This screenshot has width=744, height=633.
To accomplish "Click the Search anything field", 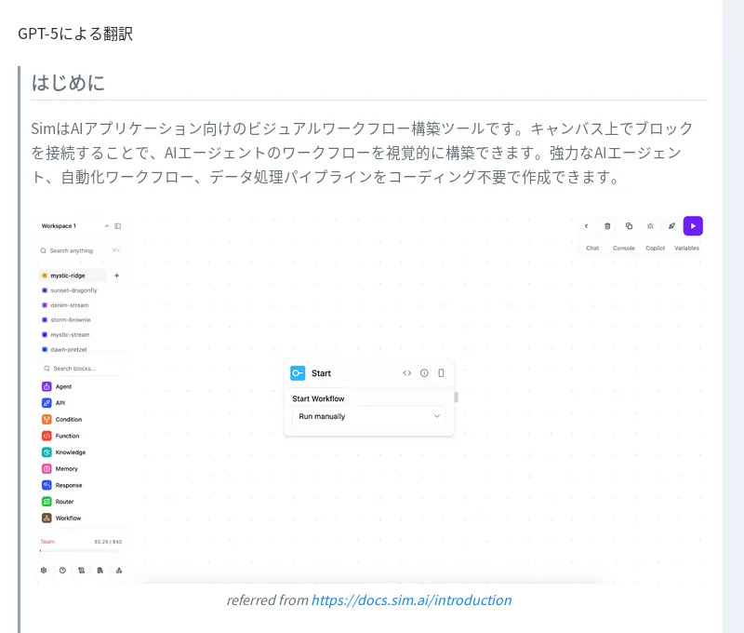I will click(81, 250).
